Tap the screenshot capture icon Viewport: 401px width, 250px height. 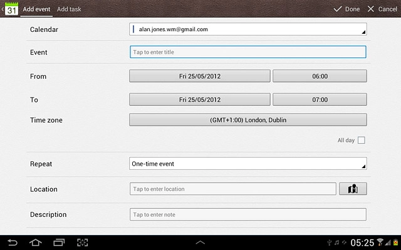pyautogui.click(x=83, y=242)
